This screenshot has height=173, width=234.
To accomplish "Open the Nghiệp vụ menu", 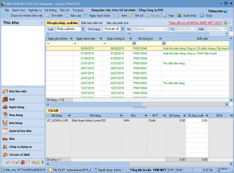I will point(35,10).
